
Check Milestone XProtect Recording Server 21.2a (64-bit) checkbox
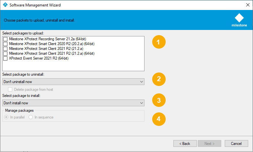(x=5, y=39)
